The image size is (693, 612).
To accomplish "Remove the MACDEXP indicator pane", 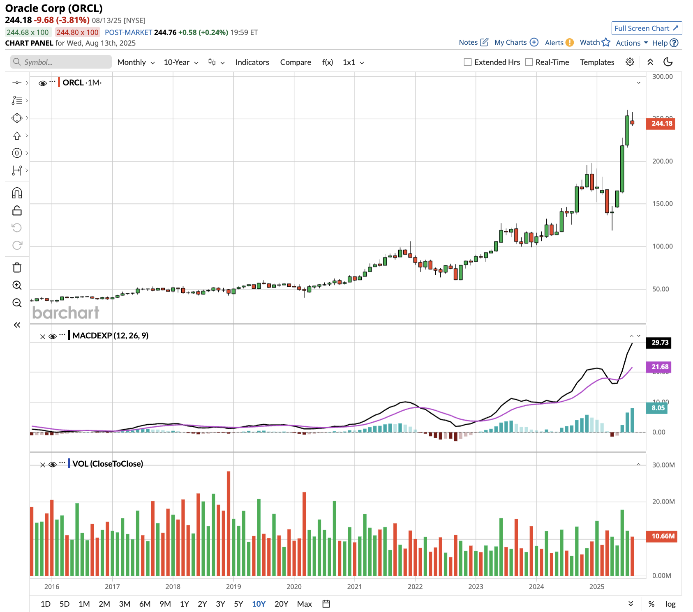I will pyautogui.click(x=43, y=337).
